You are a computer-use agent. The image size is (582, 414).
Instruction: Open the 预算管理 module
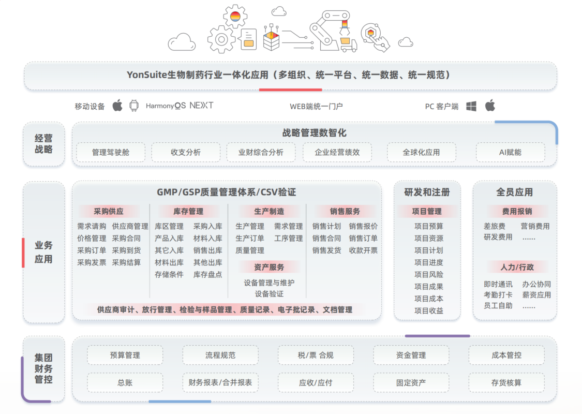point(125,355)
